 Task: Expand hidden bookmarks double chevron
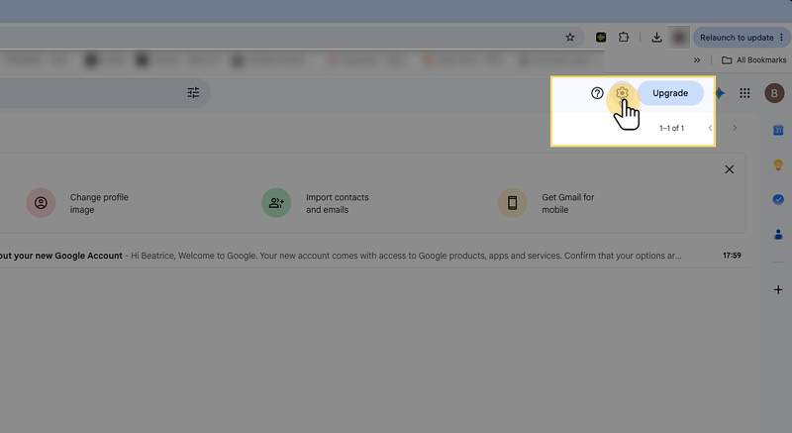tap(697, 60)
